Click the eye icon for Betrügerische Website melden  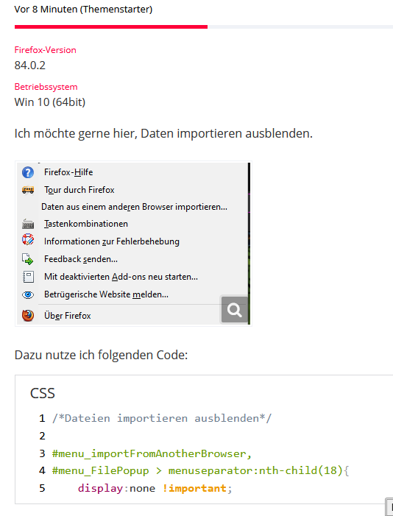point(28,295)
